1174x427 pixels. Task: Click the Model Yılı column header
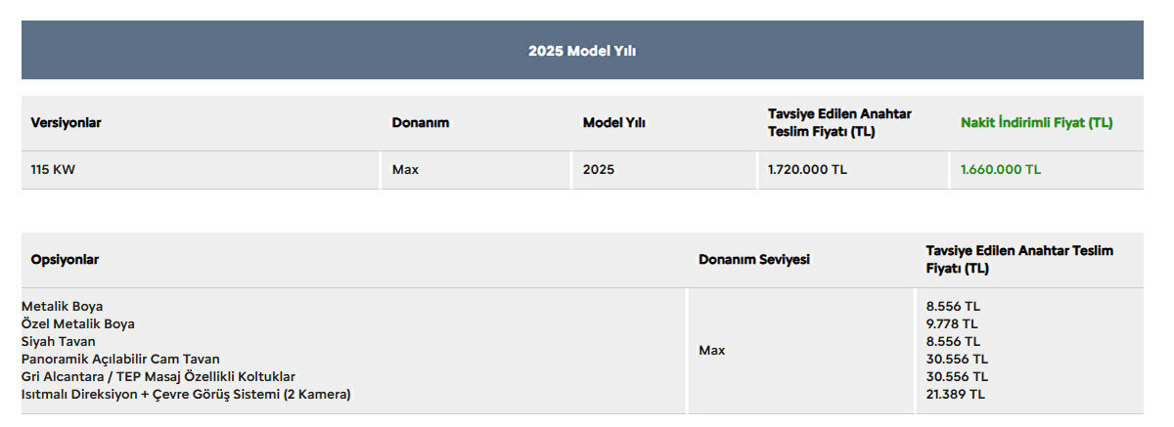614,123
